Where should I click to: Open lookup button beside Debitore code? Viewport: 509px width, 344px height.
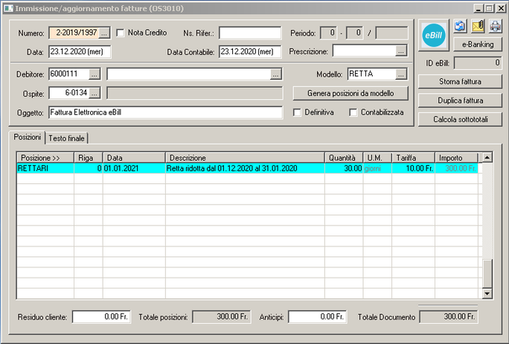[95, 74]
